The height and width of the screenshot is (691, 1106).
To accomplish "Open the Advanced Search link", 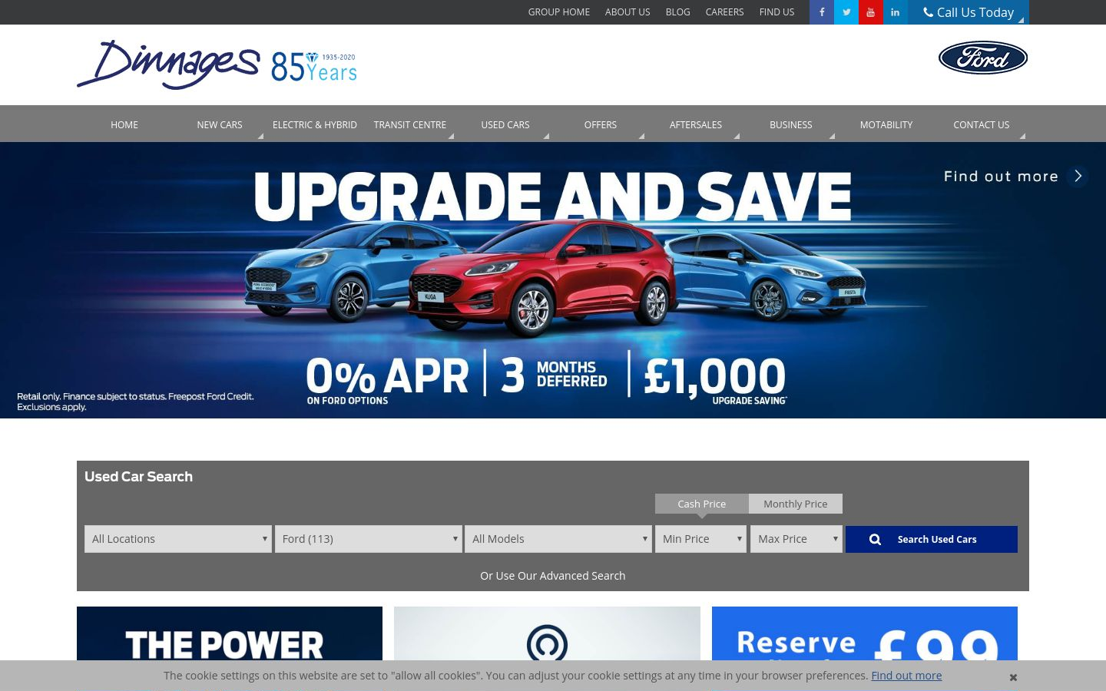I will tap(553, 576).
